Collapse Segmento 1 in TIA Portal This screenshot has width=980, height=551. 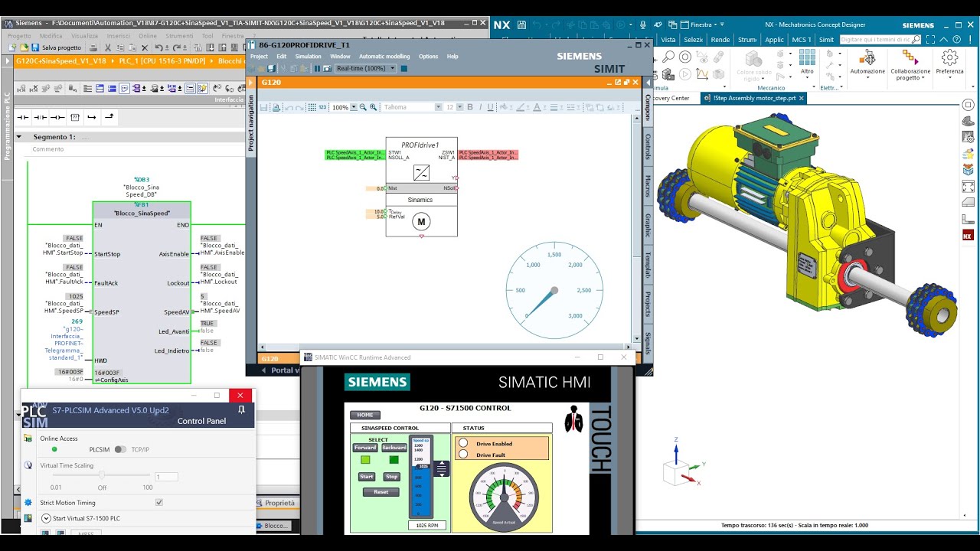pyautogui.click(x=19, y=137)
